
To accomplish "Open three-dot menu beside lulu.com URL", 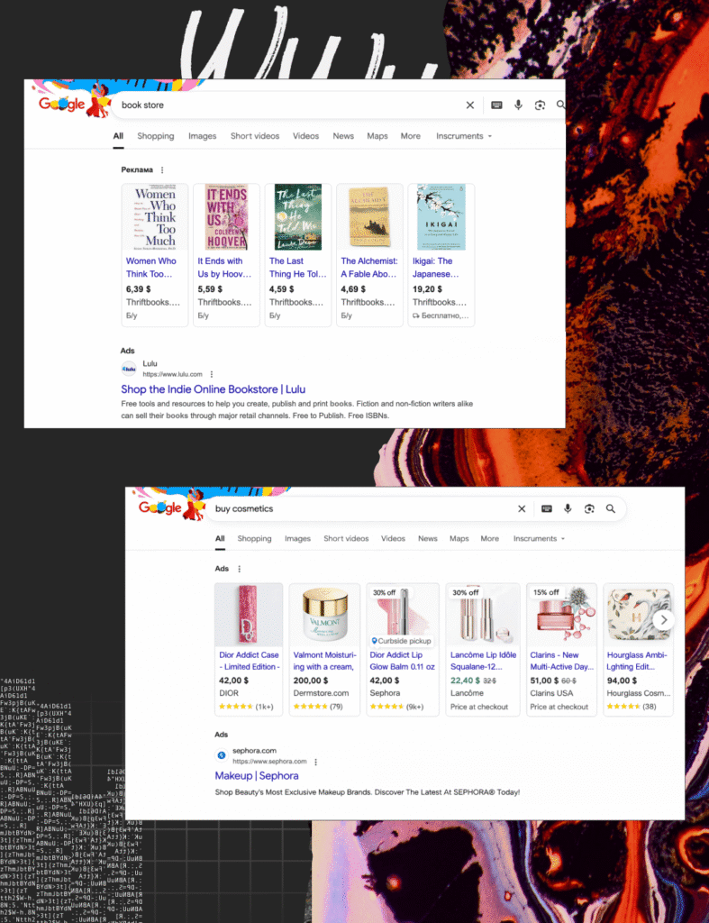I will click(x=212, y=374).
